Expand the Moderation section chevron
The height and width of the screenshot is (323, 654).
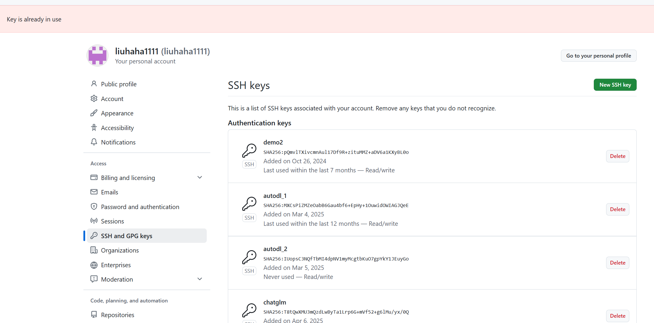[200, 279]
